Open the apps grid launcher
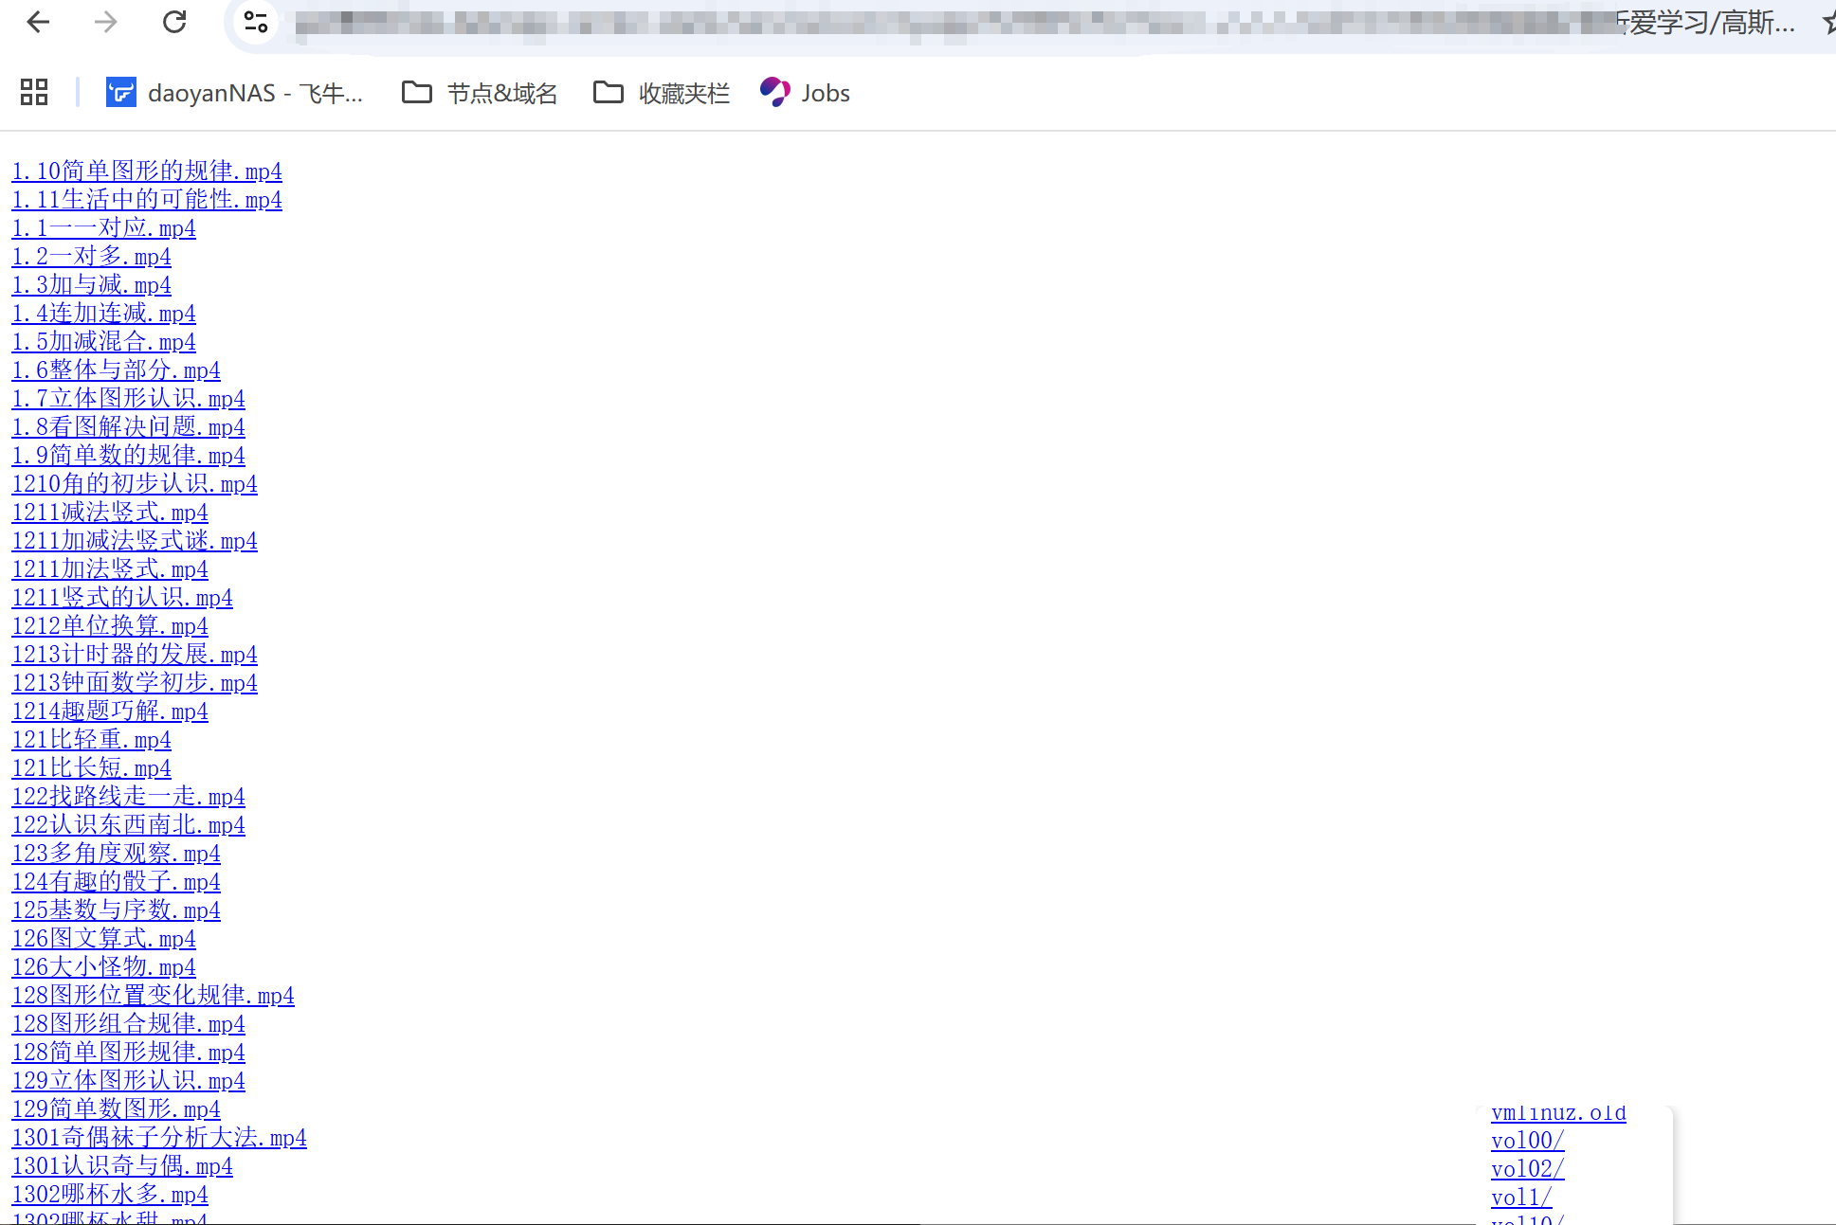1836x1225 pixels. point(34,92)
